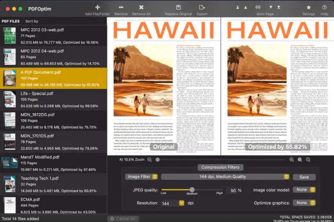Jump to the first page using the arrow icon
334x222 pixels.
tap(238, 7)
